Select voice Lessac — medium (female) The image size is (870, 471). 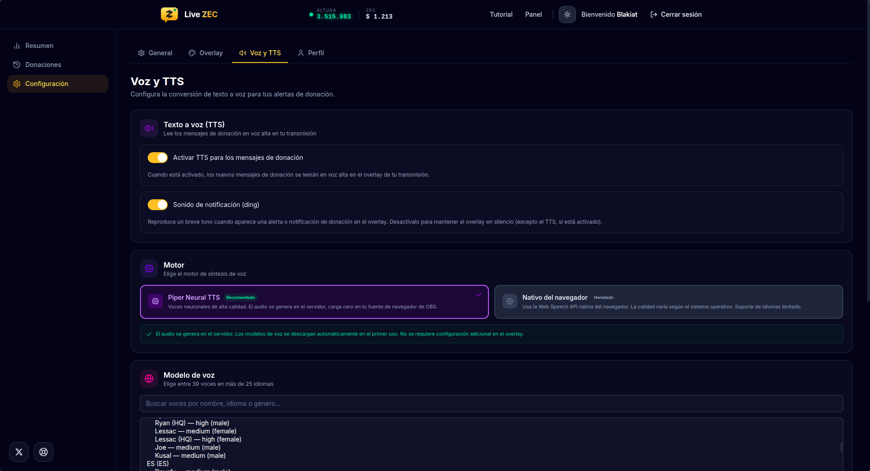point(196,431)
